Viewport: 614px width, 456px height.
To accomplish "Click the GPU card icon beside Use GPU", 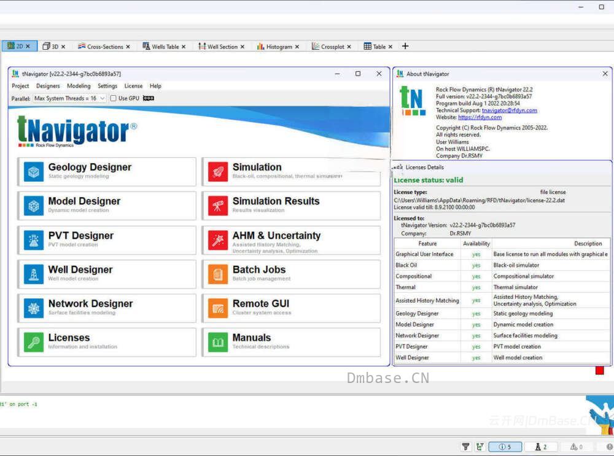I will 149,98.
